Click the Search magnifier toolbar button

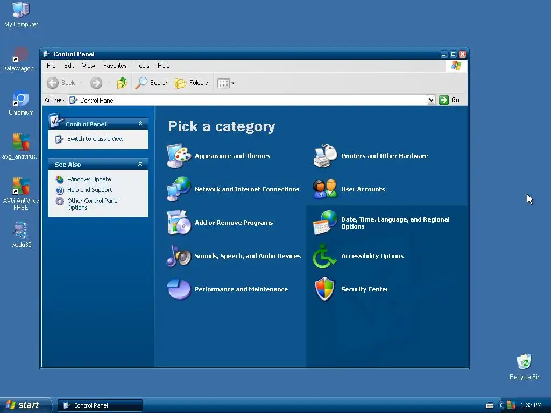(x=152, y=83)
